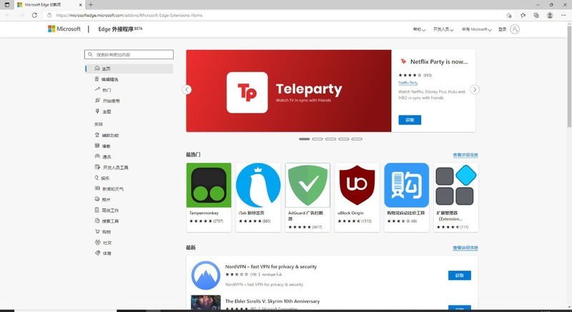Click 获取 button for NordVPN

460,275
